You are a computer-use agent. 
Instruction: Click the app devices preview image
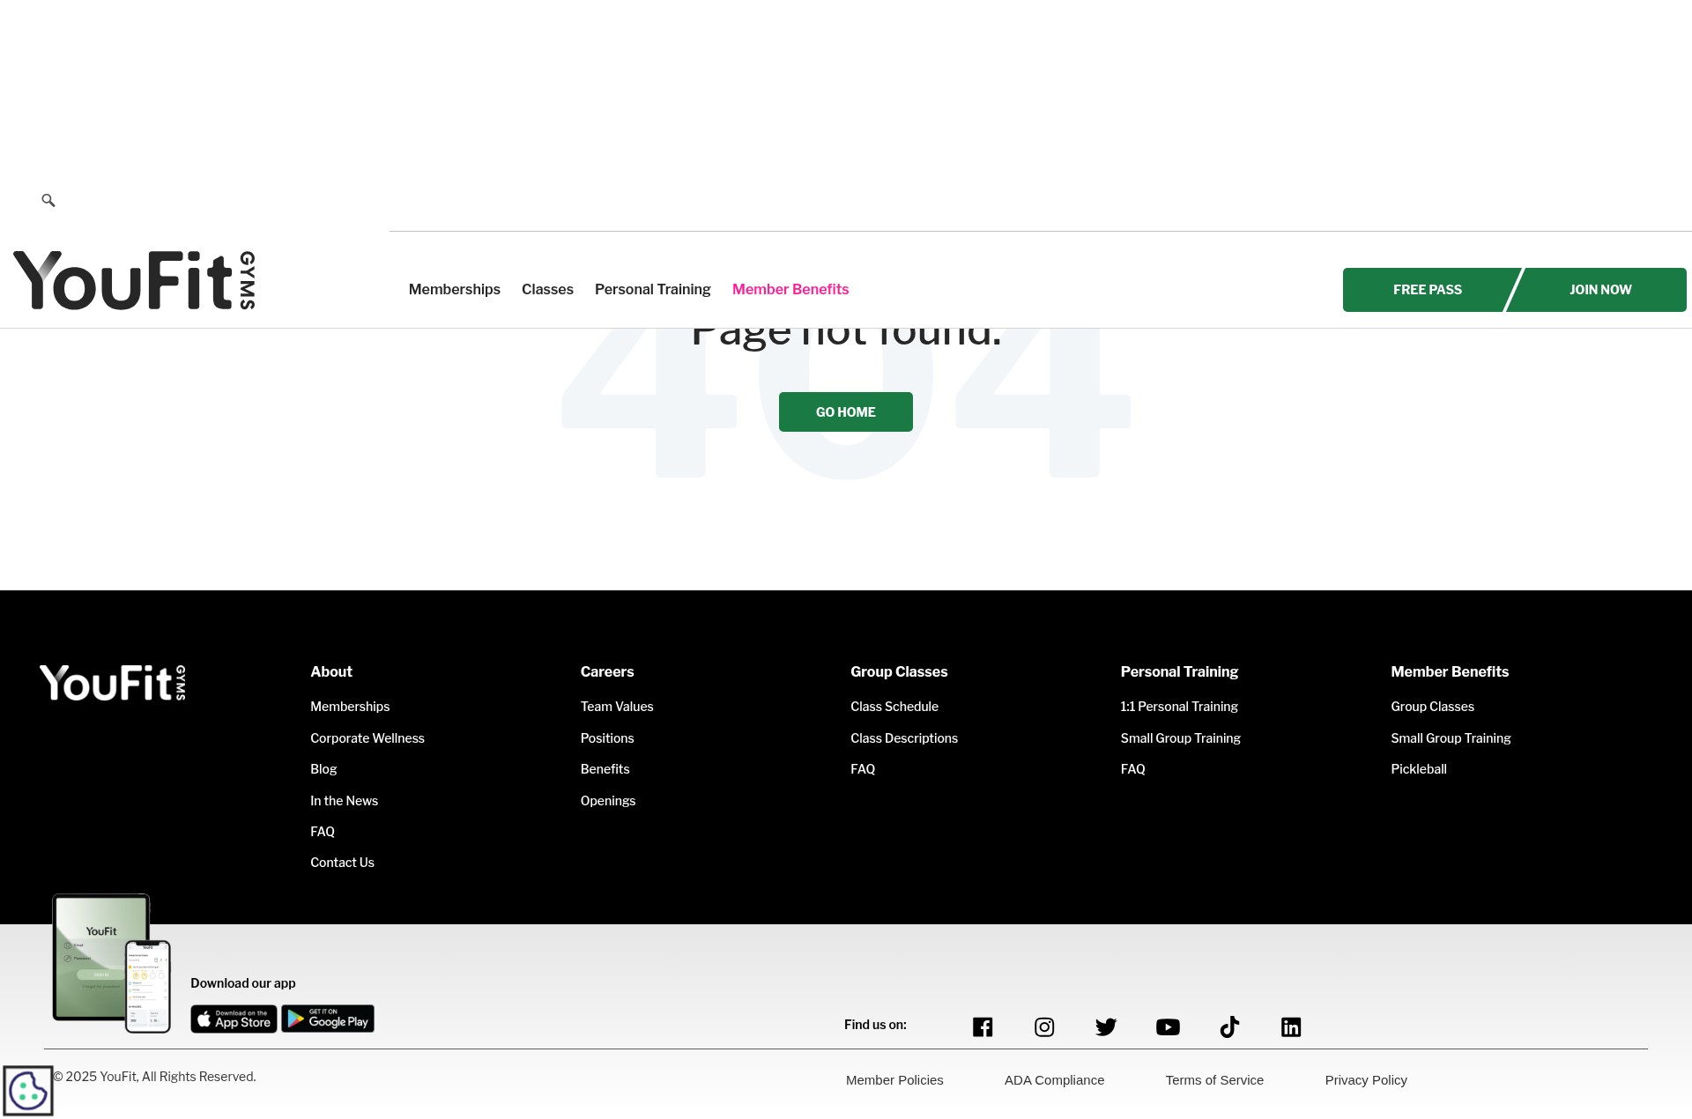tap(111, 963)
